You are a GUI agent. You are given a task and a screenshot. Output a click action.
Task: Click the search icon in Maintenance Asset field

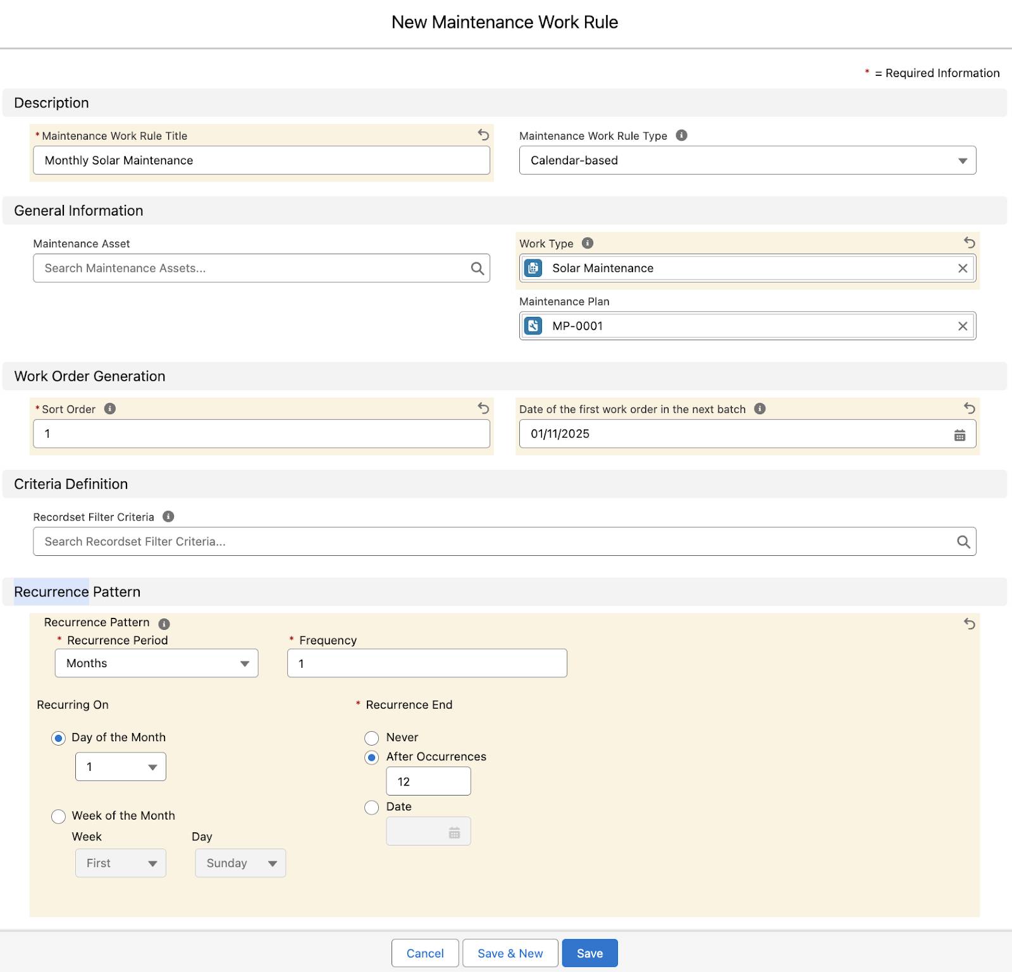coord(476,268)
